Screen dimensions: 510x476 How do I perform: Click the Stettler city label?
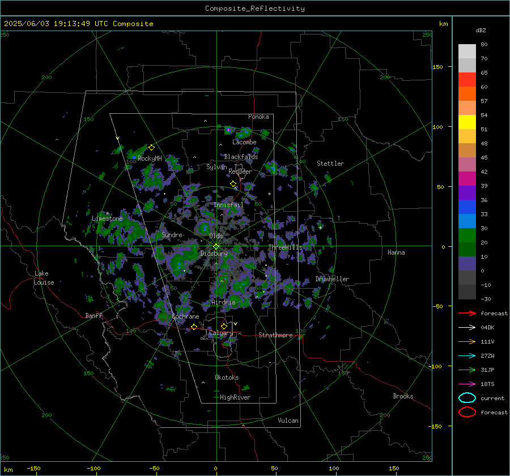pos(330,164)
